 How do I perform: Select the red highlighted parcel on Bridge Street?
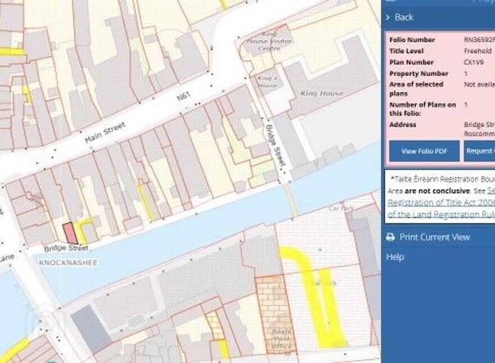click(x=70, y=233)
